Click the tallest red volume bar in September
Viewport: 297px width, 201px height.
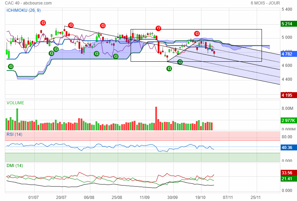tap(156, 119)
